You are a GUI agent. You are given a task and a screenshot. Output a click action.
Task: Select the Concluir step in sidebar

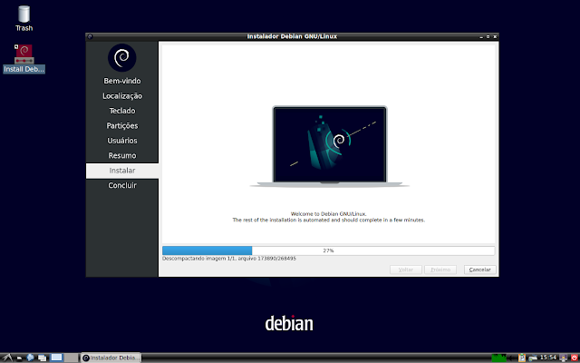coord(122,185)
